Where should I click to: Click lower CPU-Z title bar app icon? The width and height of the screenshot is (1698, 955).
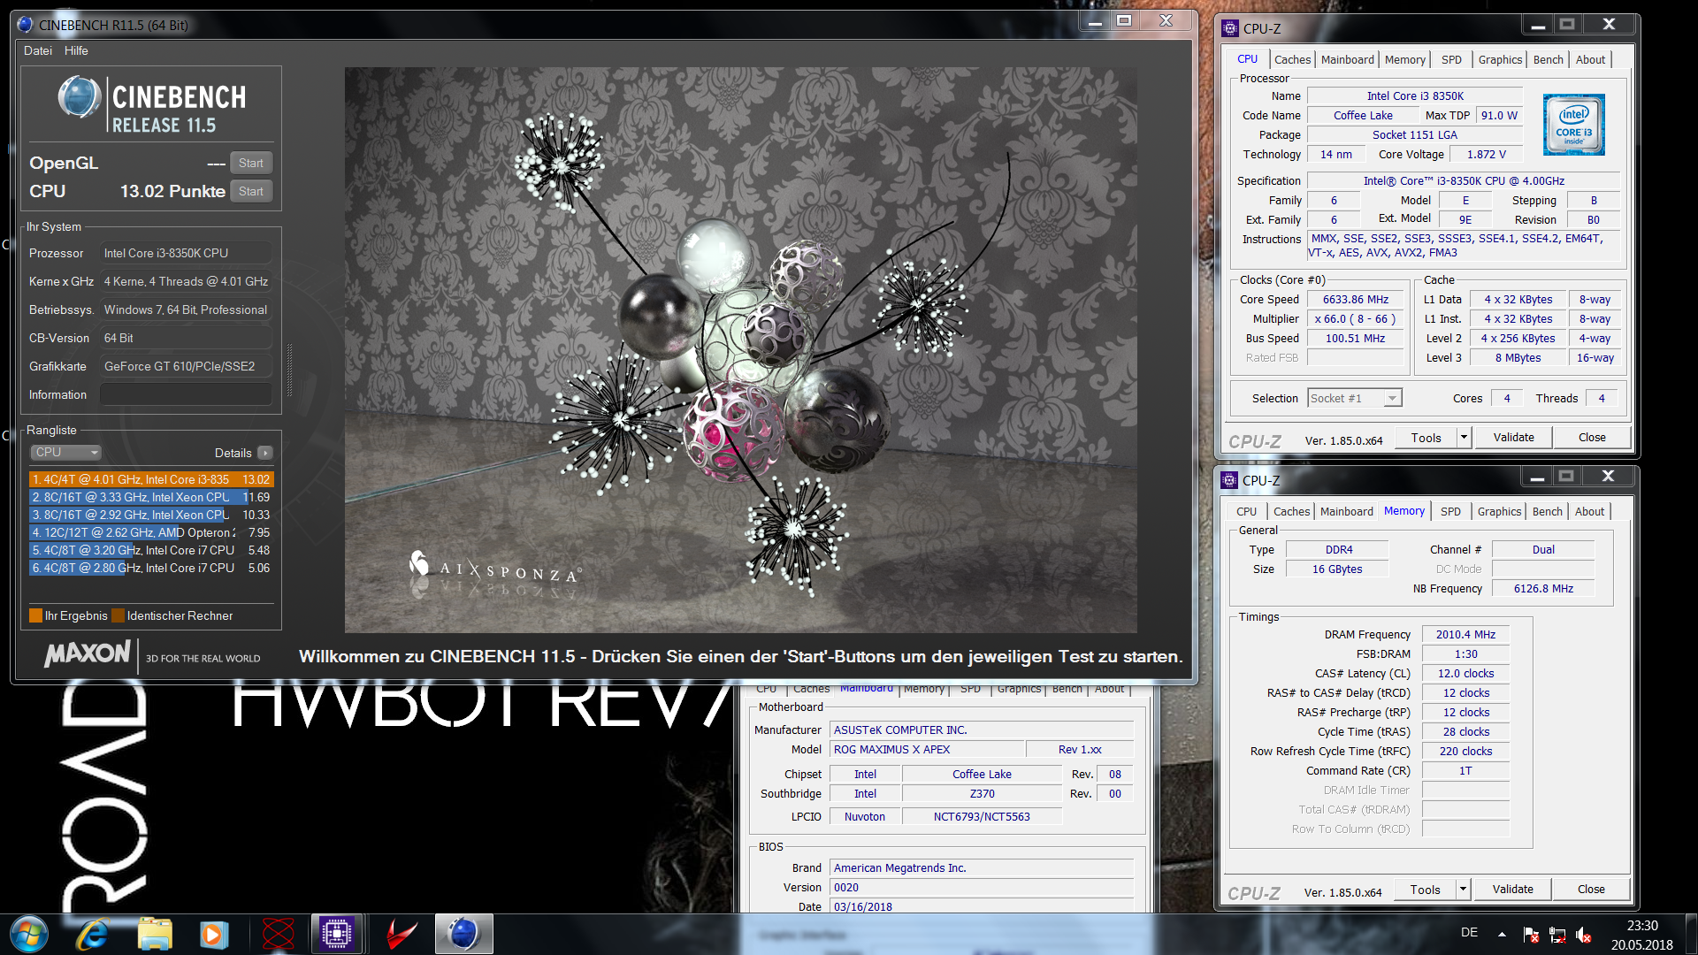[x=1229, y=480]
